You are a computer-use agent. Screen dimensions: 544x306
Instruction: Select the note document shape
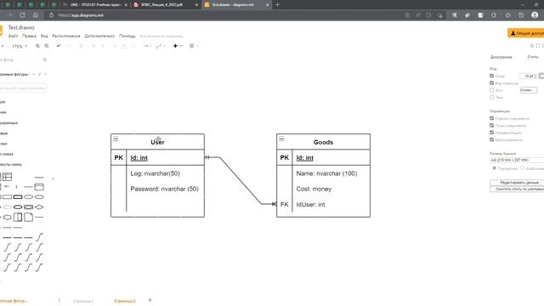pos(28,218)
